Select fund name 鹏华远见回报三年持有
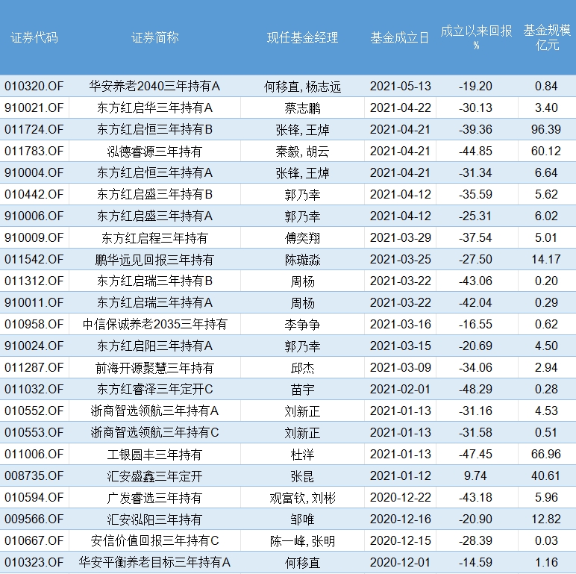The height and width of the screenshot is (574, 576). tap(154, 261)
